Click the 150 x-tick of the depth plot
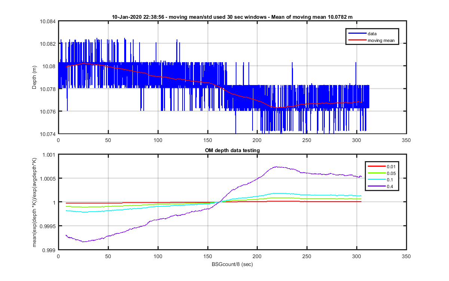 (207, 140)
